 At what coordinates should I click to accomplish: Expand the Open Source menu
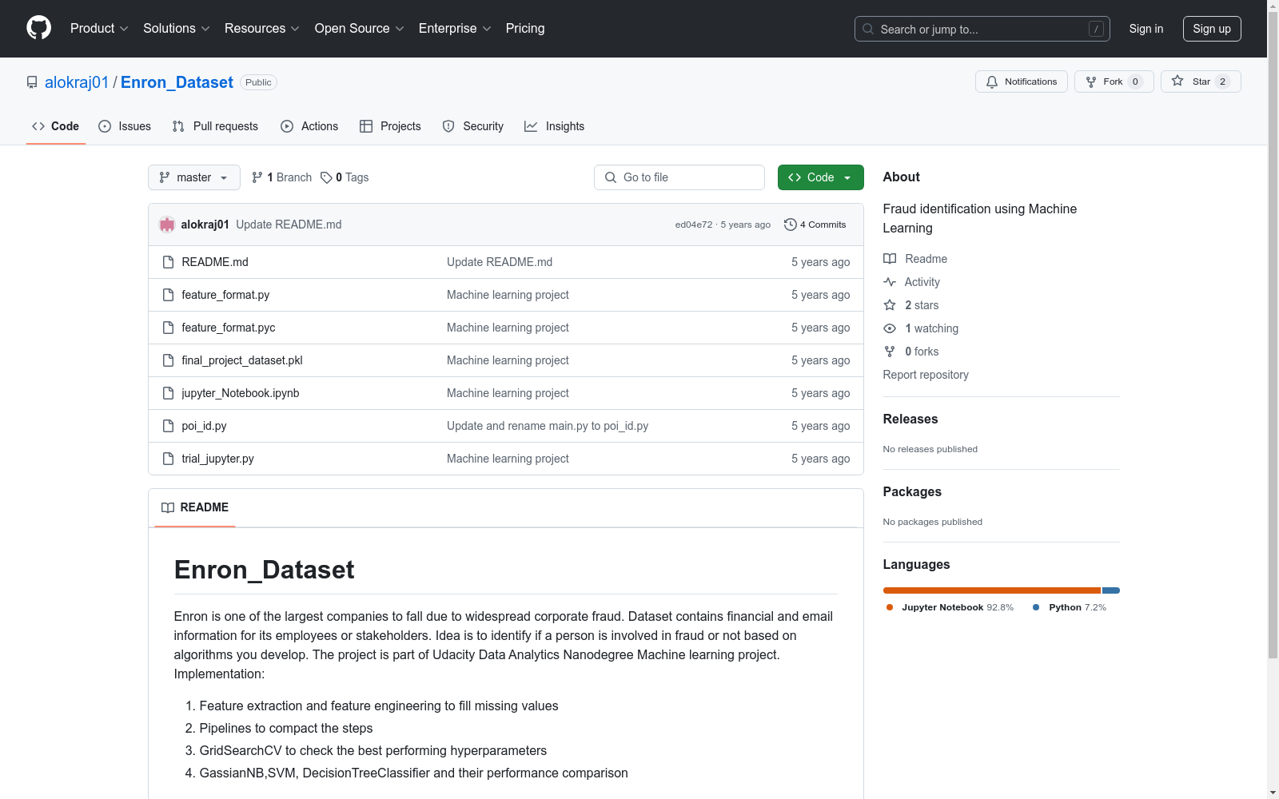[360, 28]
